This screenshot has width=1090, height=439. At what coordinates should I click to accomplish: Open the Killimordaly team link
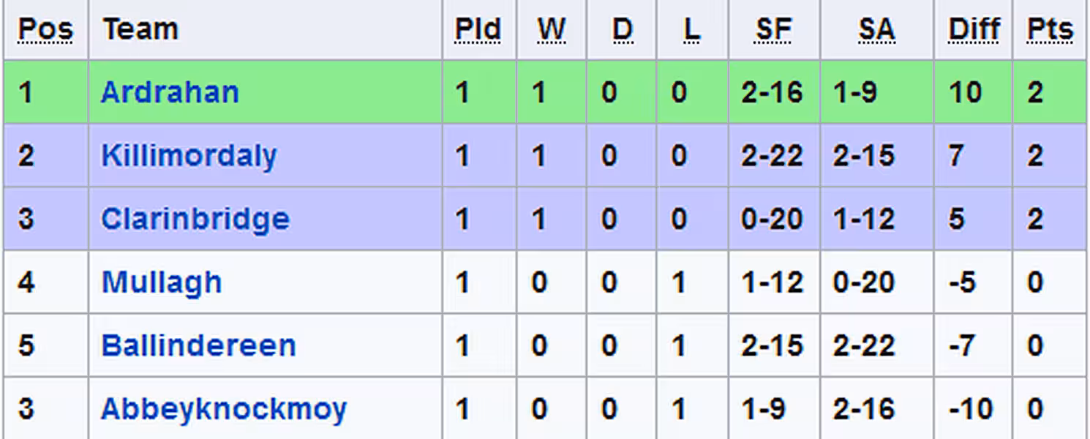coord(189,156)
